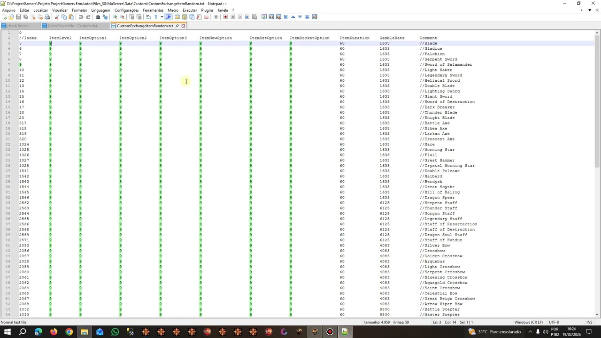Save the current file using toolbar icon

tap(18, 17)
